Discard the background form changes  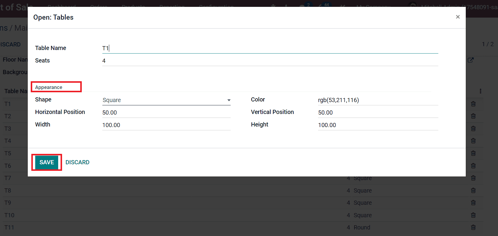pyautogui.click(x=10, y=44)
